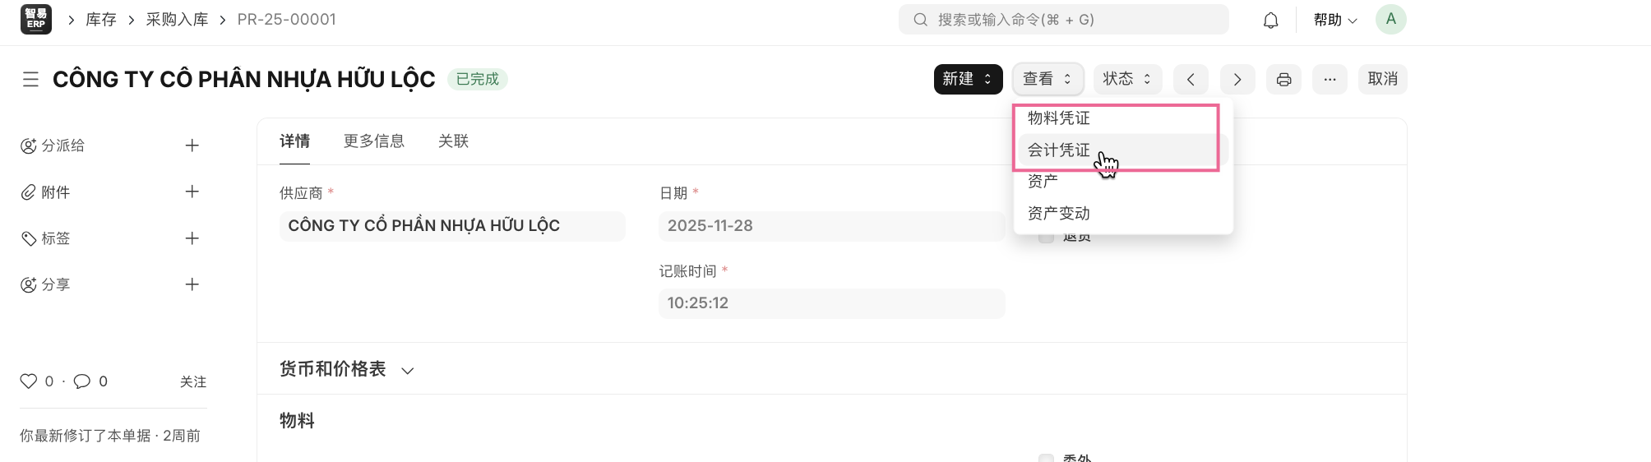Add an assignee with plus icon

tap(192, 146)
